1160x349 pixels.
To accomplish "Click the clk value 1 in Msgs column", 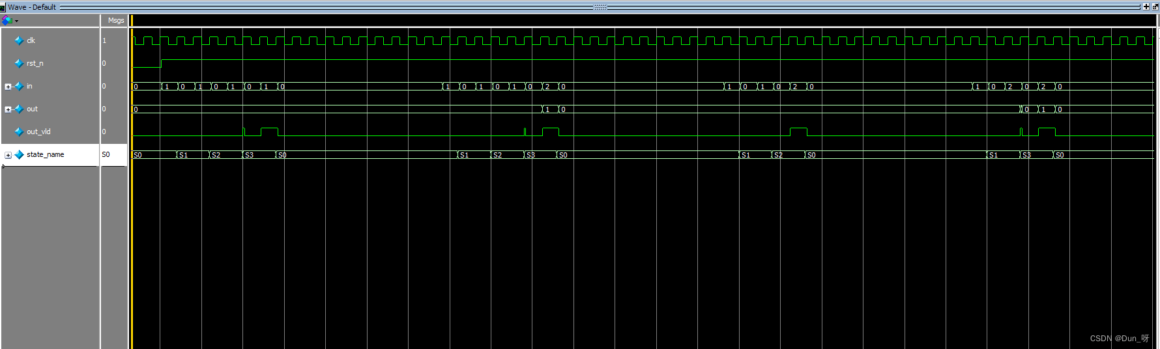I will click(104, 40).
